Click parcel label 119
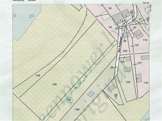Image resolution: width=162 pixels, height=121 pixels. tap(146, 83)
